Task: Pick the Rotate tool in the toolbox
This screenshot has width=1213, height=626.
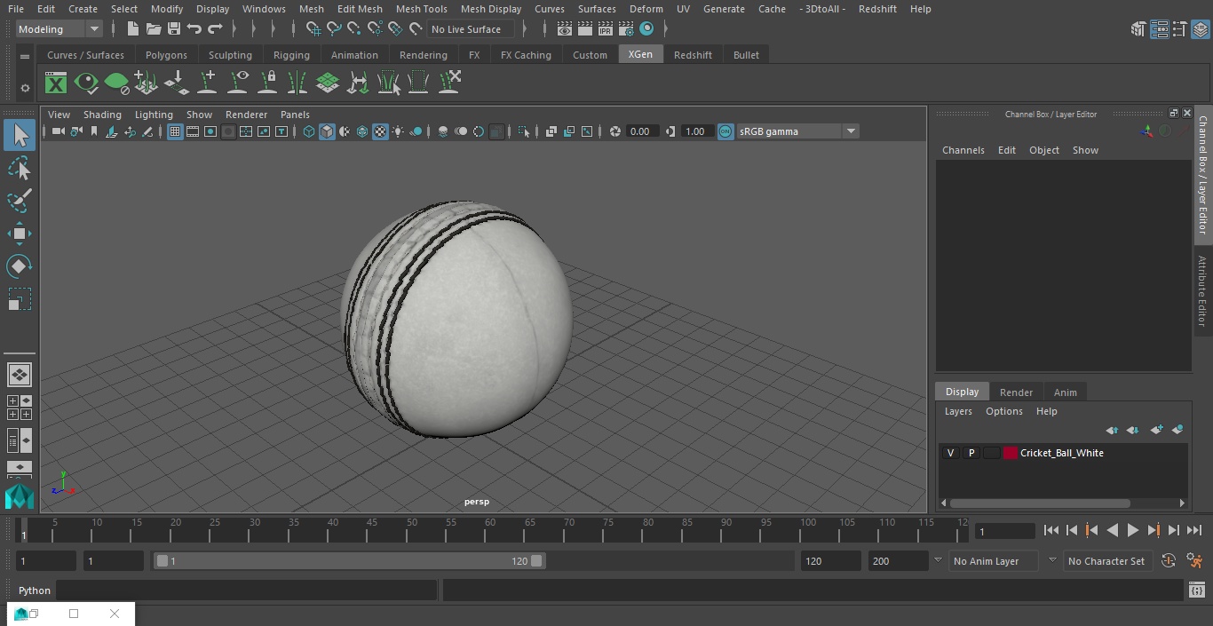Action: 19,266
